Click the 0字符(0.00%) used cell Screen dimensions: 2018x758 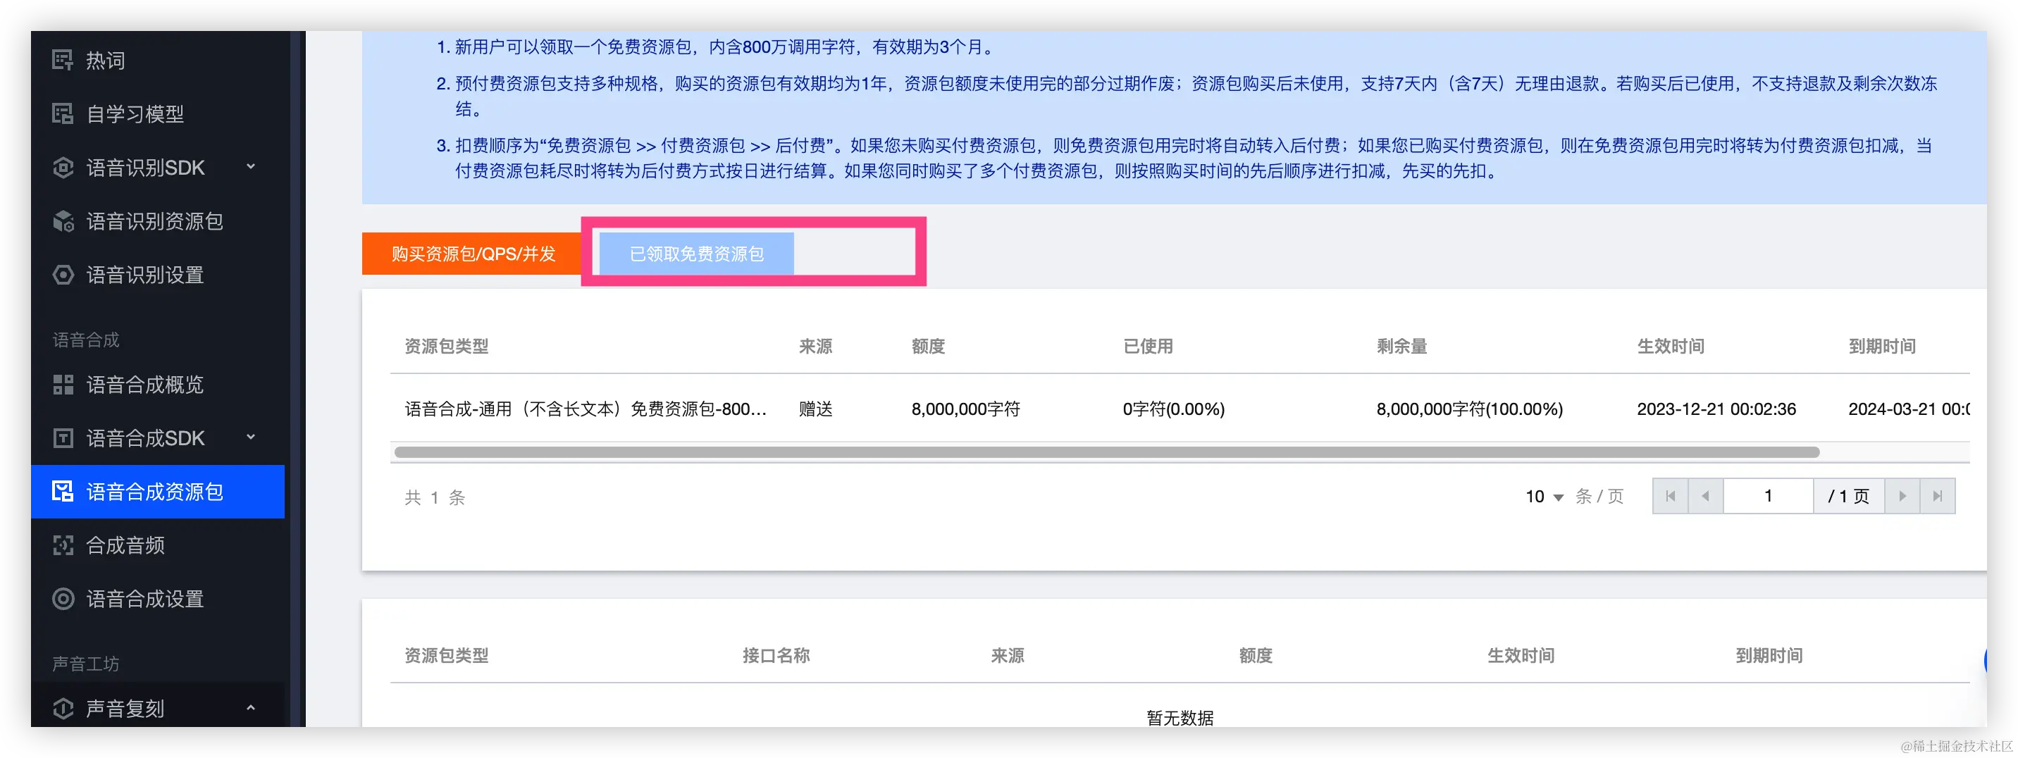coord(1173,409)
